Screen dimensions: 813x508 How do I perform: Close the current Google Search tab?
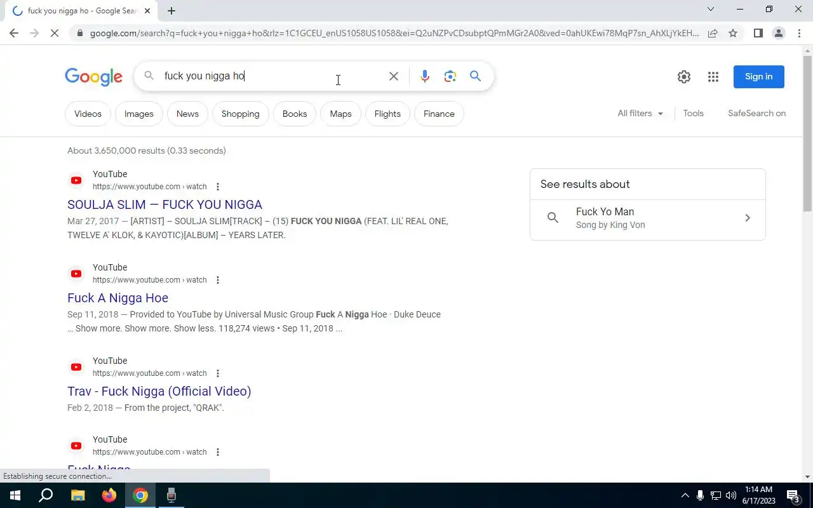[147, 11]
